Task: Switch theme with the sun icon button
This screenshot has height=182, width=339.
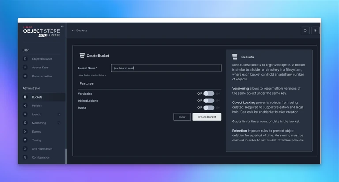Action: [x=315, y=30]
